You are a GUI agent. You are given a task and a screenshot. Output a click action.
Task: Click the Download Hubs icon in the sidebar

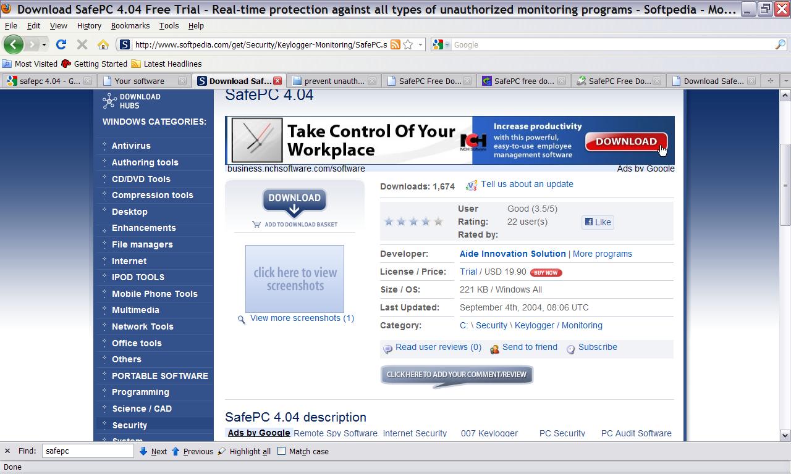click(109, 101)
